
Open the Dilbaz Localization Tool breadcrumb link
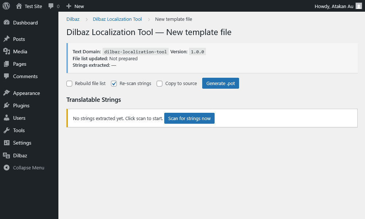pos(117,19)
